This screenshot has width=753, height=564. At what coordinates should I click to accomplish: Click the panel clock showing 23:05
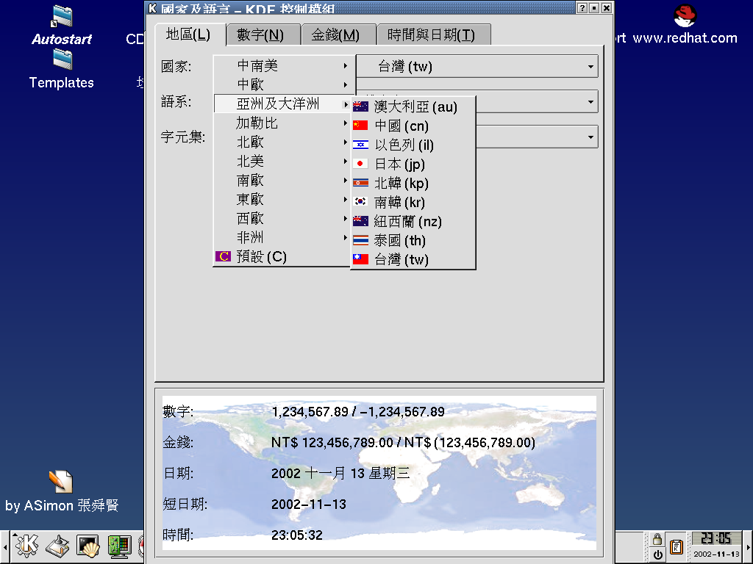click(x=716, y=538)
